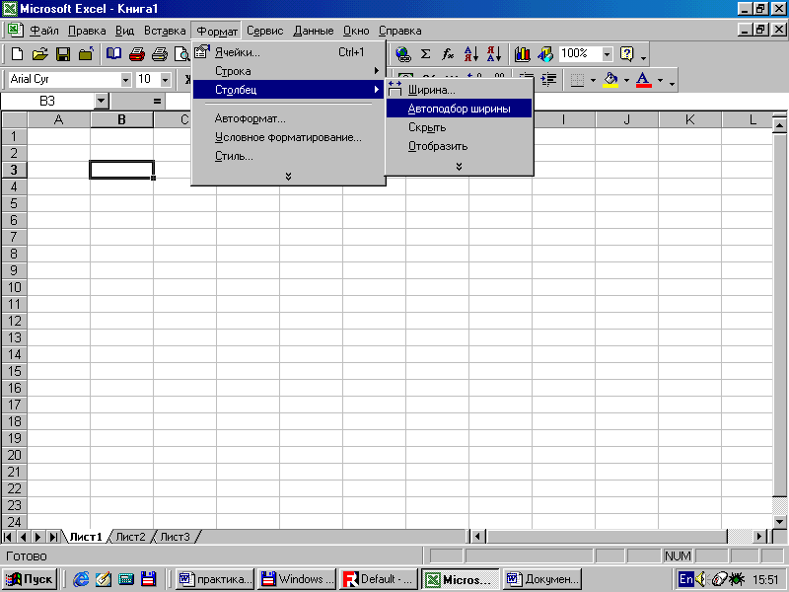Select sheet tab Лист1

tap(86, 537)
